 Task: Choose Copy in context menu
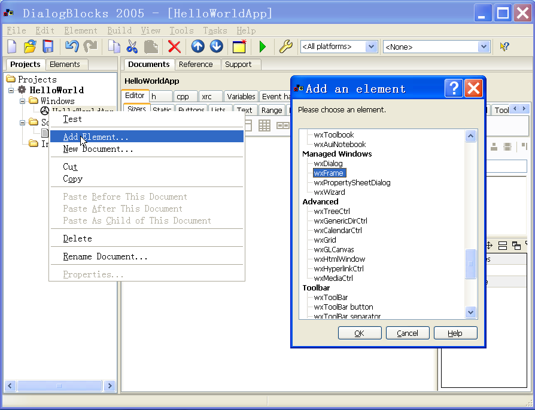click(147, 179)
